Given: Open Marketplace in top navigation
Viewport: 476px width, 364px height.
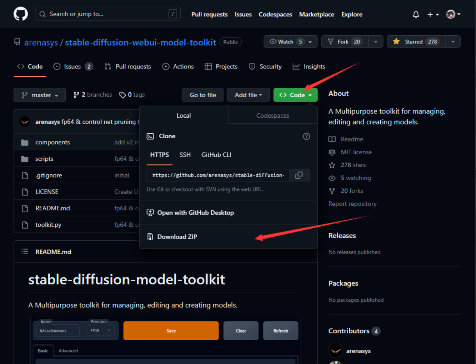Looking at the screenshot, I should coord(316,15).
